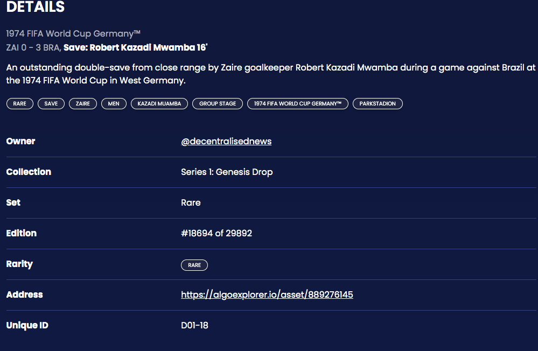This screenshot has width=538, height=351.
Task: Follow the algoexplorer.io asset link
Action: point(267,294)
